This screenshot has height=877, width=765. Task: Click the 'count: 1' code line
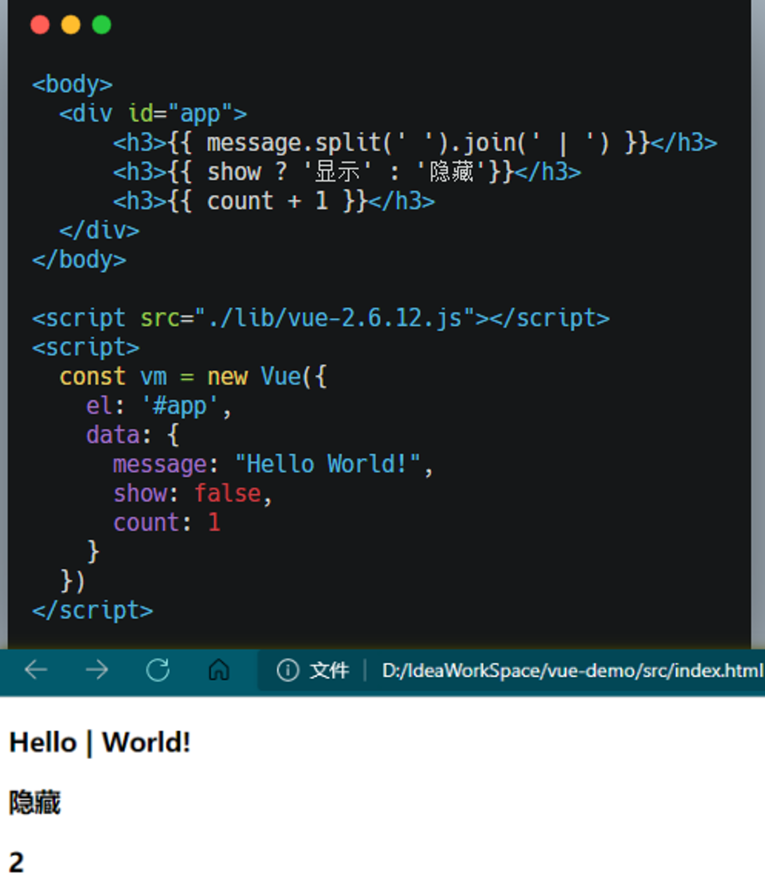[x=166, y=523]
